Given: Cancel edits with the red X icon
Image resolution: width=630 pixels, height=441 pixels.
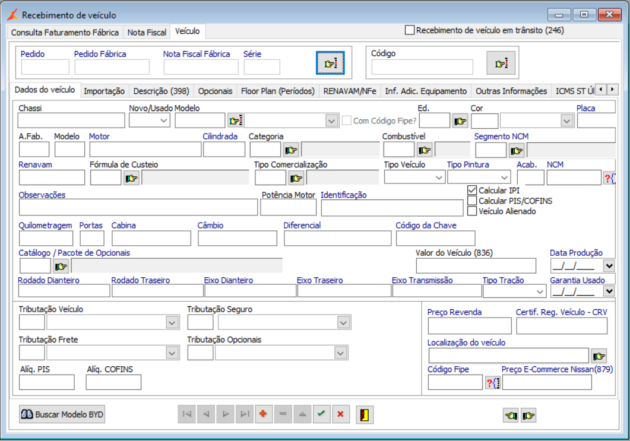Looking at the screenshot, I should (x=340, y=414).
